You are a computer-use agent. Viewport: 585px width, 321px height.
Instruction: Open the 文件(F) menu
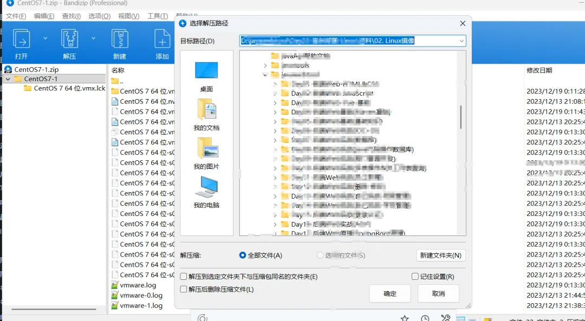pos(16,16)
